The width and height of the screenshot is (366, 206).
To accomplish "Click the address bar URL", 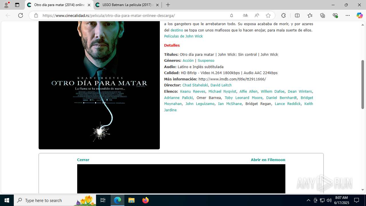I will tap(109, 15).
